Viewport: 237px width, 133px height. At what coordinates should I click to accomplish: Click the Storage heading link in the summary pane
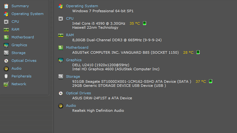[73, 77]
